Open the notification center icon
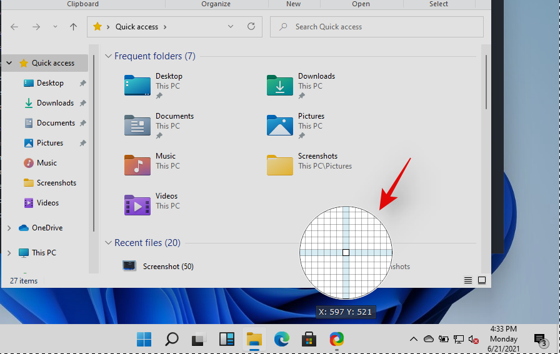 click(x=541, y=340)
